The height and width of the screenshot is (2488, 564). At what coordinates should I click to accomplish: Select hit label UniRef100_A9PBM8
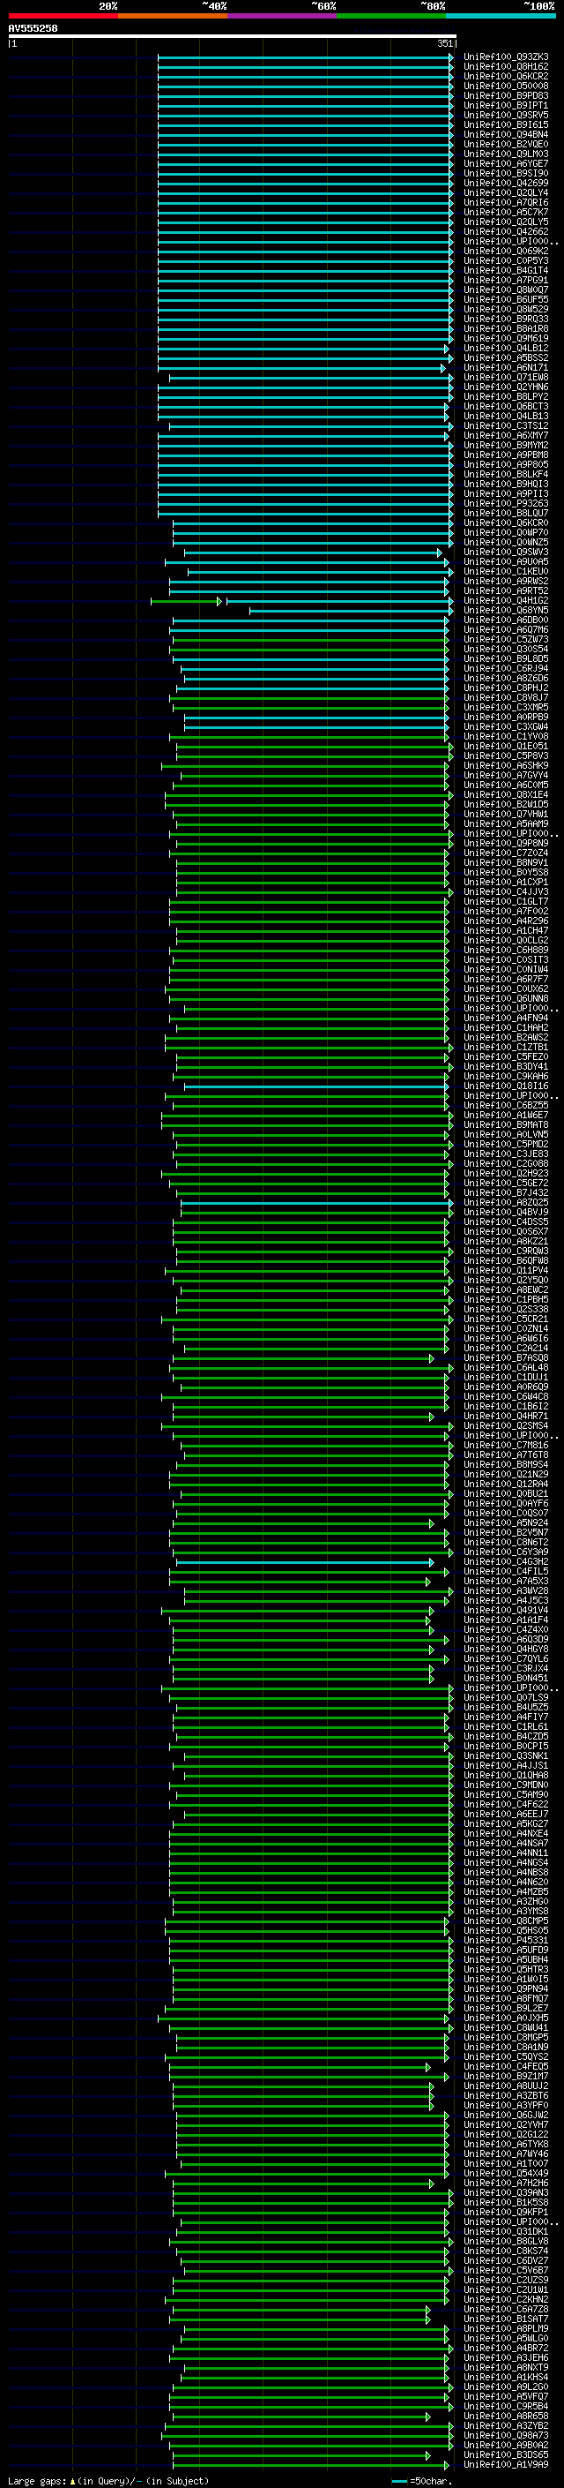(506, 455)
